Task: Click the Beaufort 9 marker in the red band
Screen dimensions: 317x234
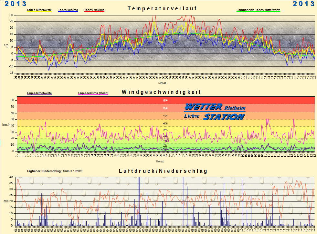Action: pyautogui.click(x=165, y=100)
